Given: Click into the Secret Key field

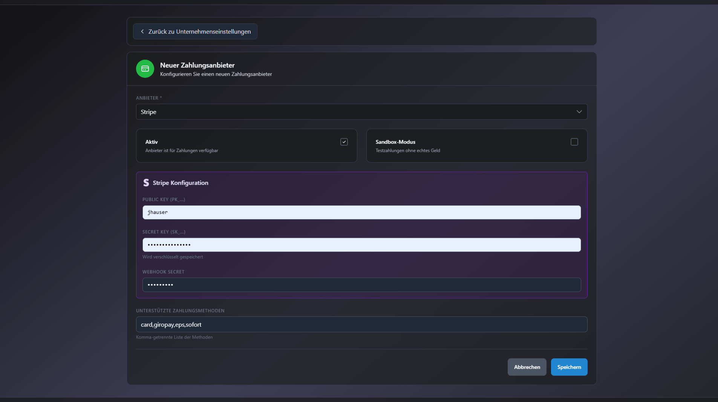Looking at the screenshot, I should tap(361, 245).
